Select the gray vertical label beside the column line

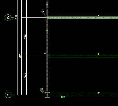(x=45, y=53)
